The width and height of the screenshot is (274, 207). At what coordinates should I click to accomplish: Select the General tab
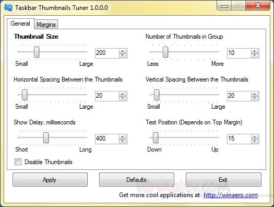pyautogui.click(x=20, y=24)
